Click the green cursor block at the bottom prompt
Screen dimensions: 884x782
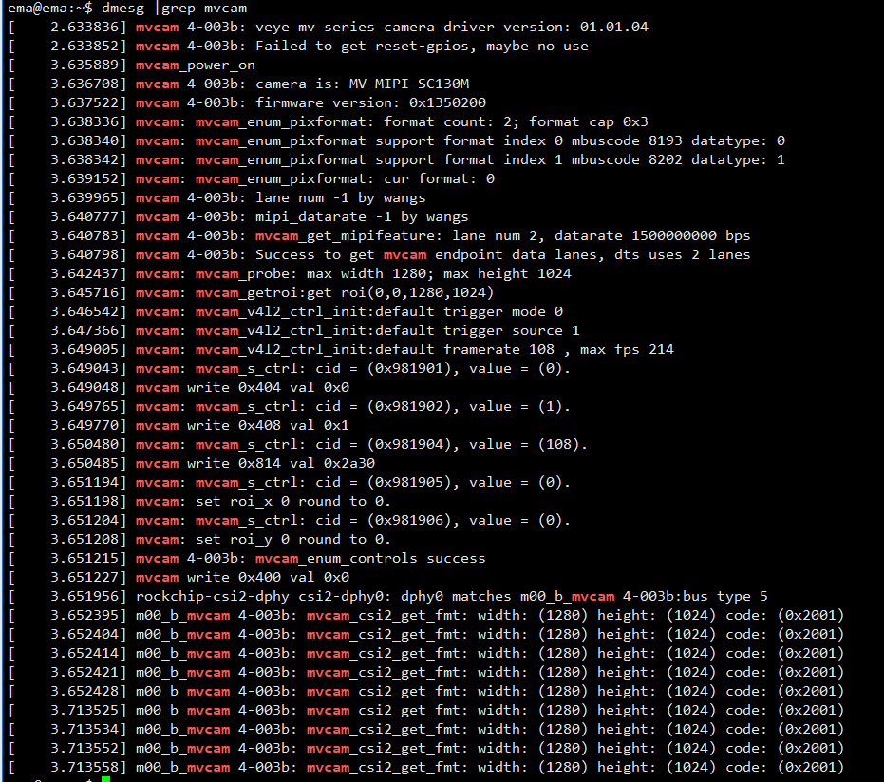105,779
